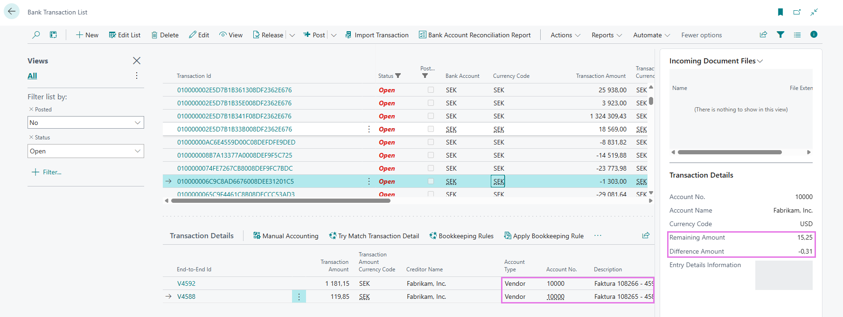
Task: Add a filter with Filter...
Action: (47, 172)
